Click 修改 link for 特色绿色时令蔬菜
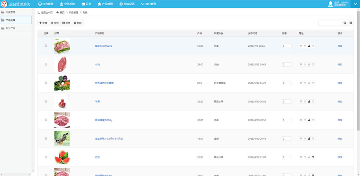The image size is (360, 176). (x=340, y=83)
